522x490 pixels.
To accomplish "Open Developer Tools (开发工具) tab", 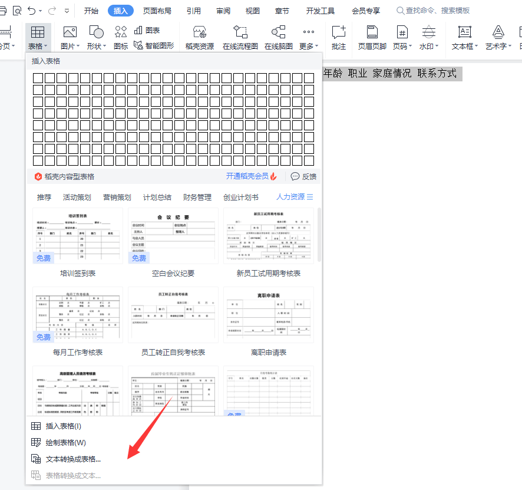I will [x=321, y=11].
